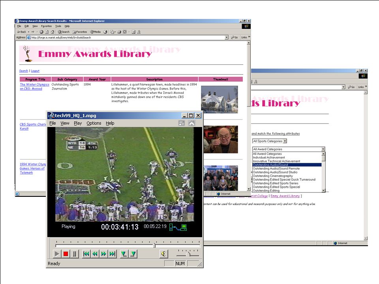The width and height of the screenshot is (379, 284).
Task: Open The Winter Olympics on CBS: Mossad link
Action: pyautogui.click(x=34, y=86)
